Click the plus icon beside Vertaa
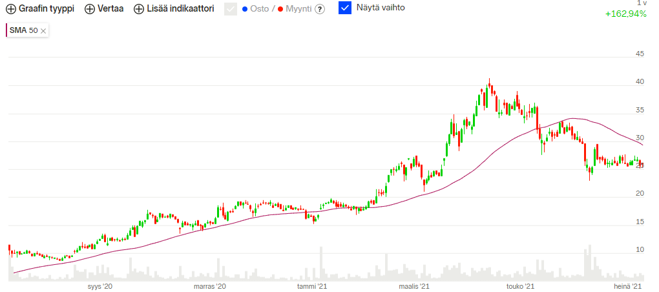This screenshot has height=292, width=659. click(x=90, y=9)
